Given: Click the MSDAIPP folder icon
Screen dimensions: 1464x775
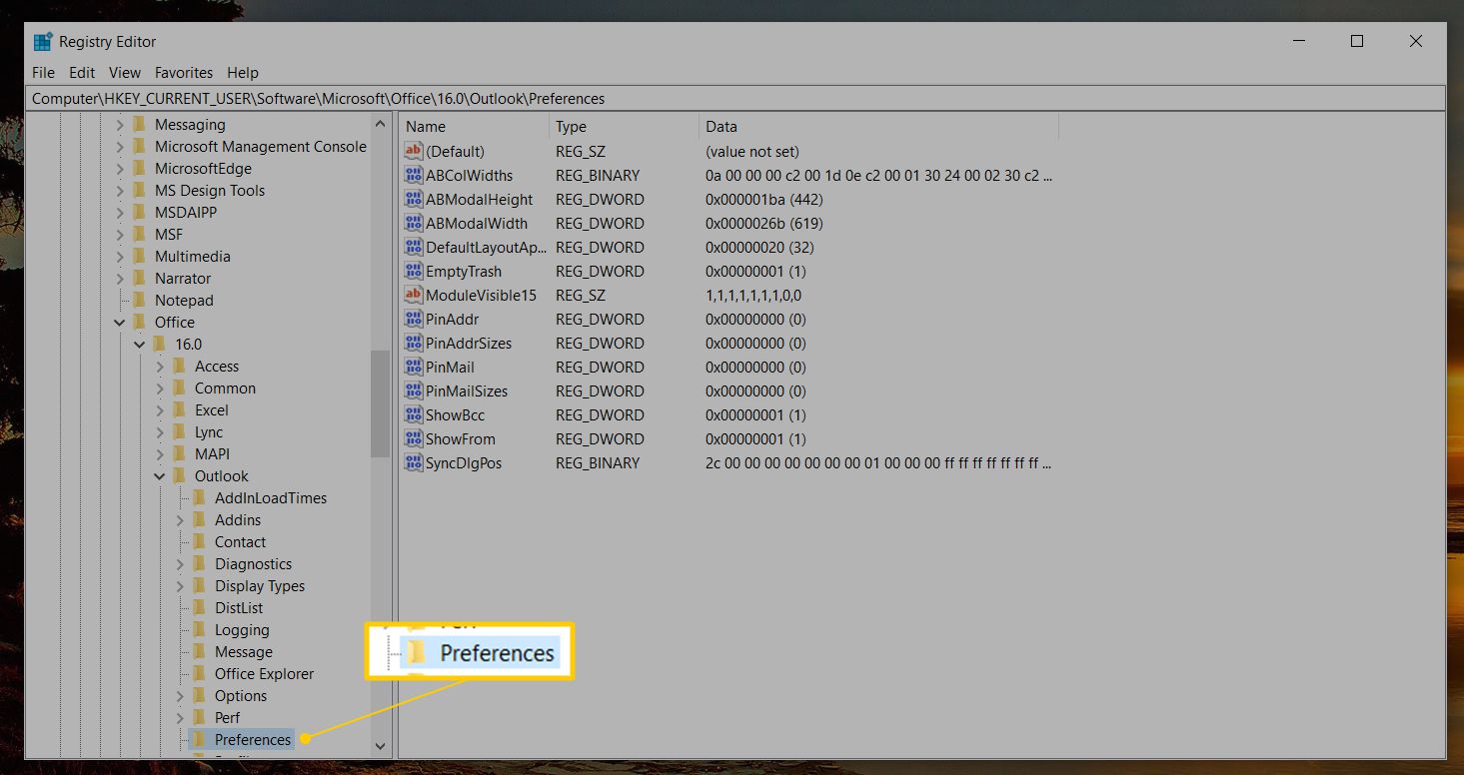Looking at the screenshot, I should coord(139,212).
